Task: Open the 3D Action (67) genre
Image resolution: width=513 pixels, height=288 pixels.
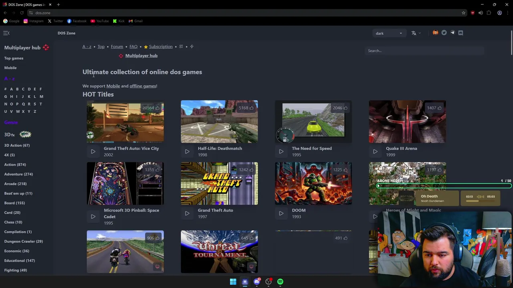Action: [17, 146]
